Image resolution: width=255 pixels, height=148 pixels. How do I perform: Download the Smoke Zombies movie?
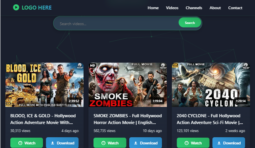[x=146, y=143]
